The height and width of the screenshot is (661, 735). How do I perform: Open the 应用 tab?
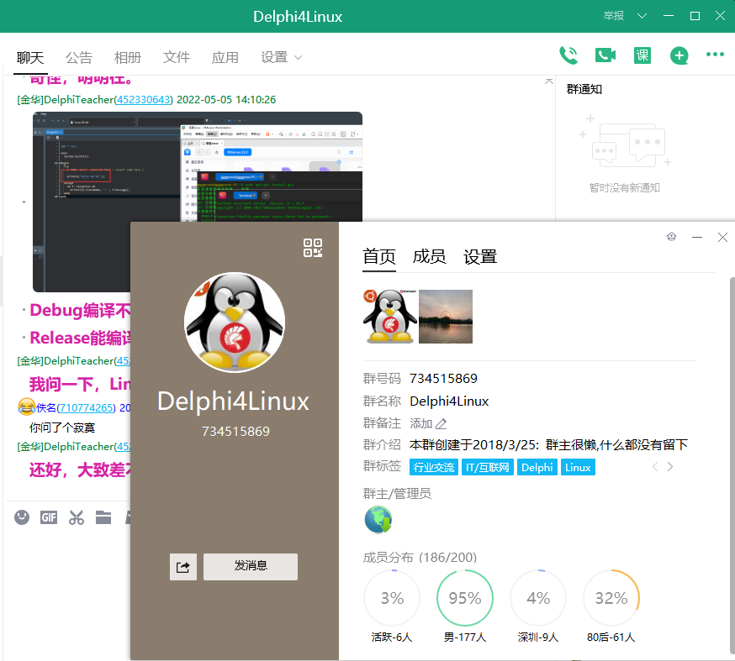point(225,58)
